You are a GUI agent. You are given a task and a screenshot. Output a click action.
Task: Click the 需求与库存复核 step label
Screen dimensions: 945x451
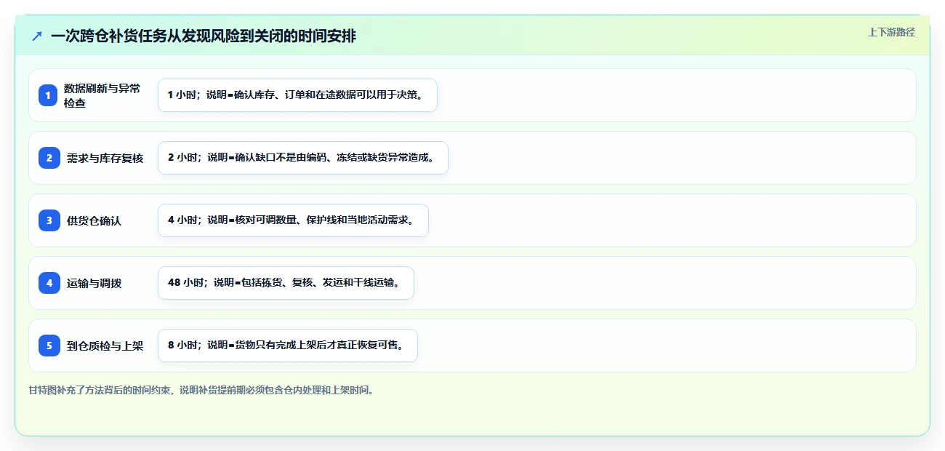(105, 158)
